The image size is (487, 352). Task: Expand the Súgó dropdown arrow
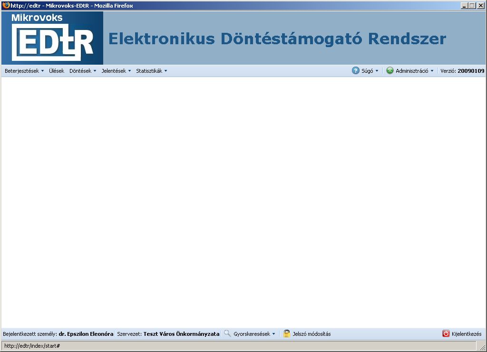click(377, 71)
